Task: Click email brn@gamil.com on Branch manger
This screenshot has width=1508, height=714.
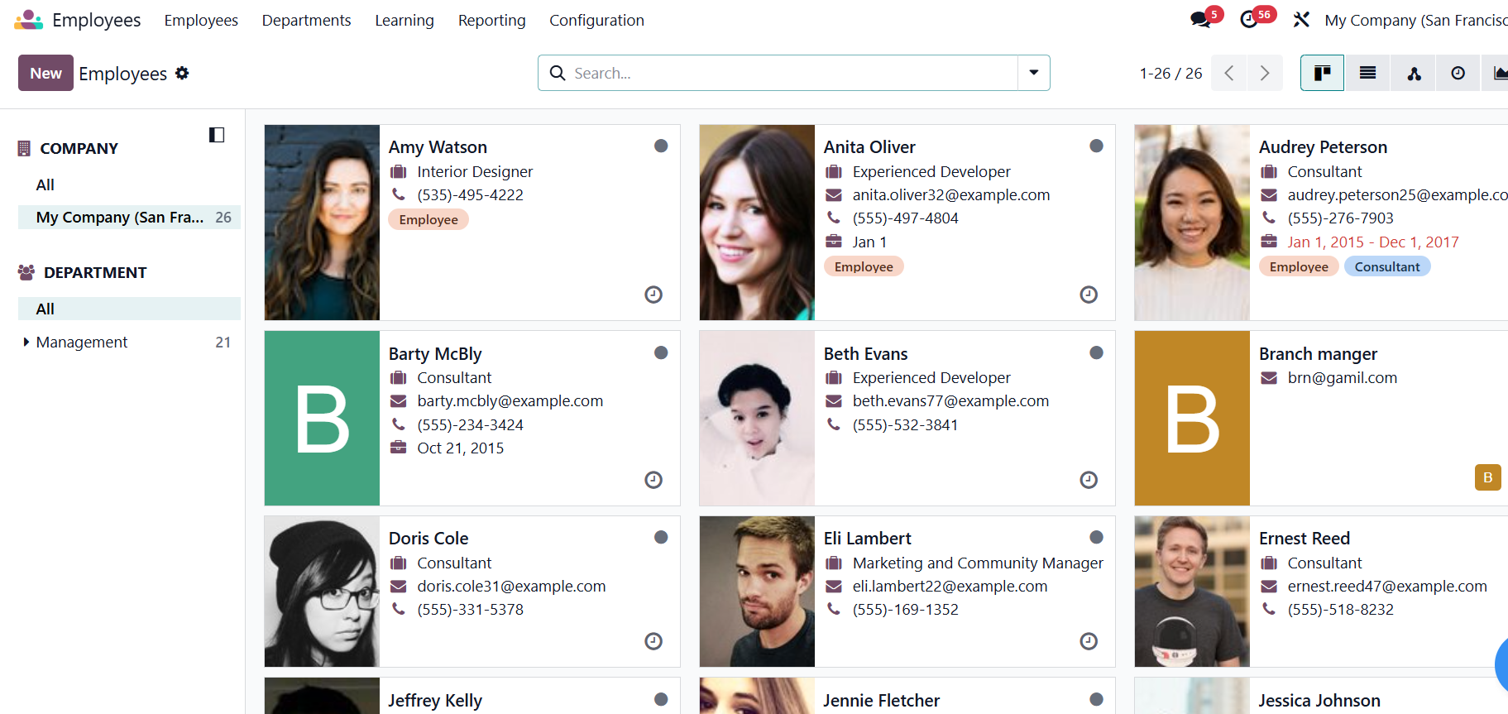Action: (1343, 377)
